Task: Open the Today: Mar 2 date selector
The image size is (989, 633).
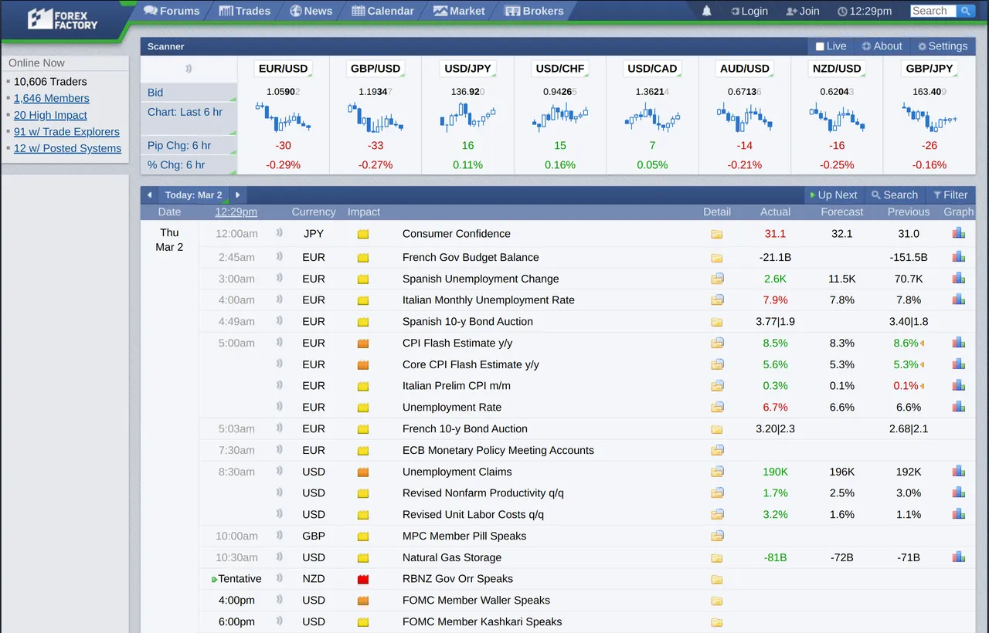Action: tap(194, 195)
